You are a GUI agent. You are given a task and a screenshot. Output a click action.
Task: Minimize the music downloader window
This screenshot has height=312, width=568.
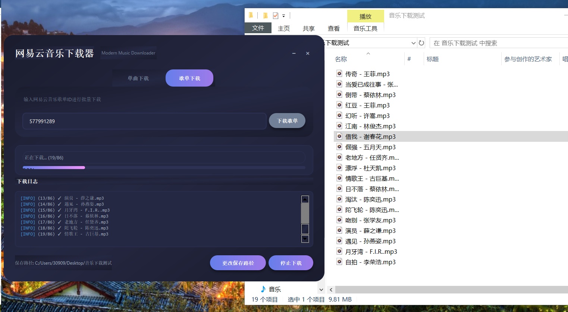[294, 53]
